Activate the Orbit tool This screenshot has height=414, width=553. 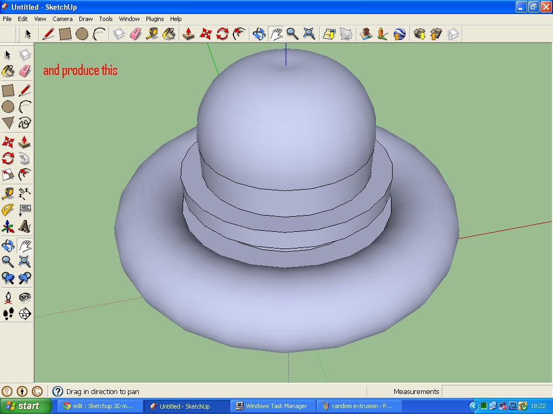click(8, 245)
